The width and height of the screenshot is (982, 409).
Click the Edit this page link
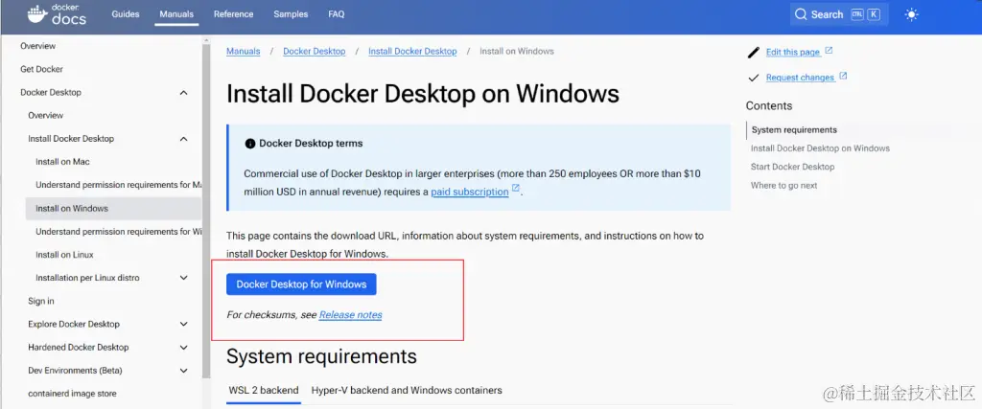coord(793,53)
